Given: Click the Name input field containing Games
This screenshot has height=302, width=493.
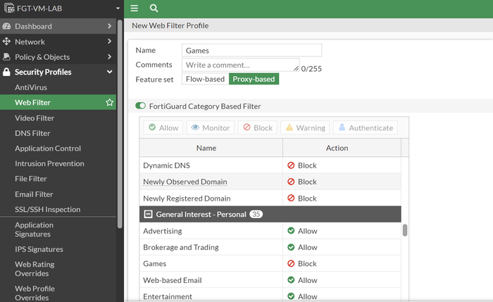Looking at the screenshot, I should 251,51.
